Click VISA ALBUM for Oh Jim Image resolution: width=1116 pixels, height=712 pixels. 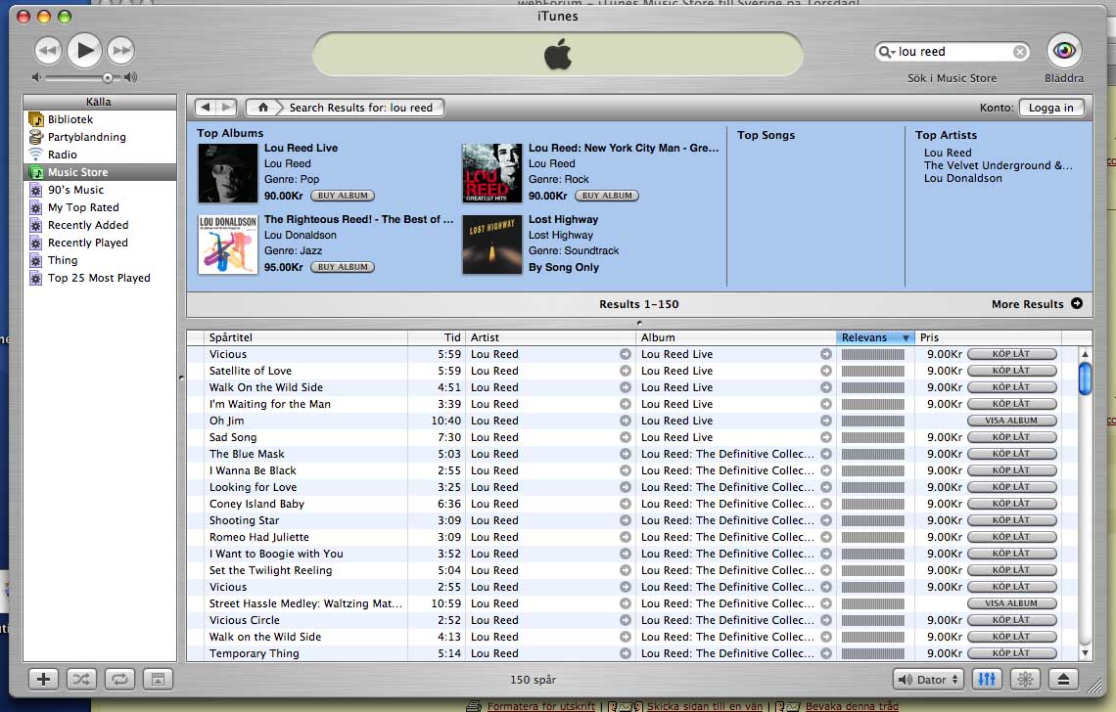click(x=1011, y=421)
